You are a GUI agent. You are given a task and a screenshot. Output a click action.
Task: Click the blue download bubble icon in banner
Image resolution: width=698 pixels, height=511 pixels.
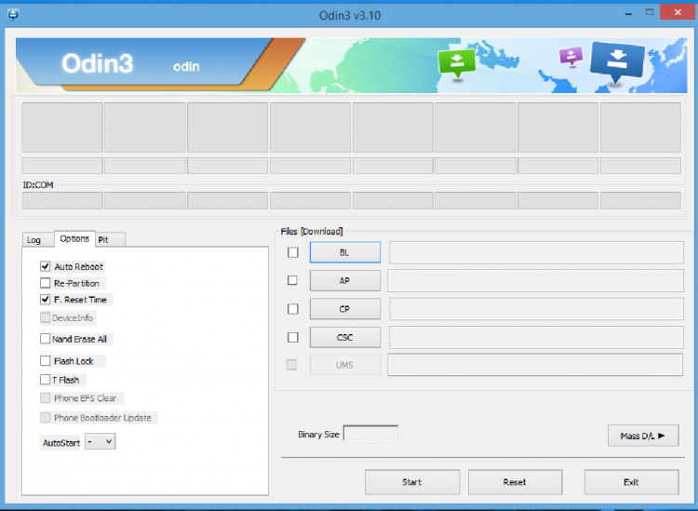[617, 61]
